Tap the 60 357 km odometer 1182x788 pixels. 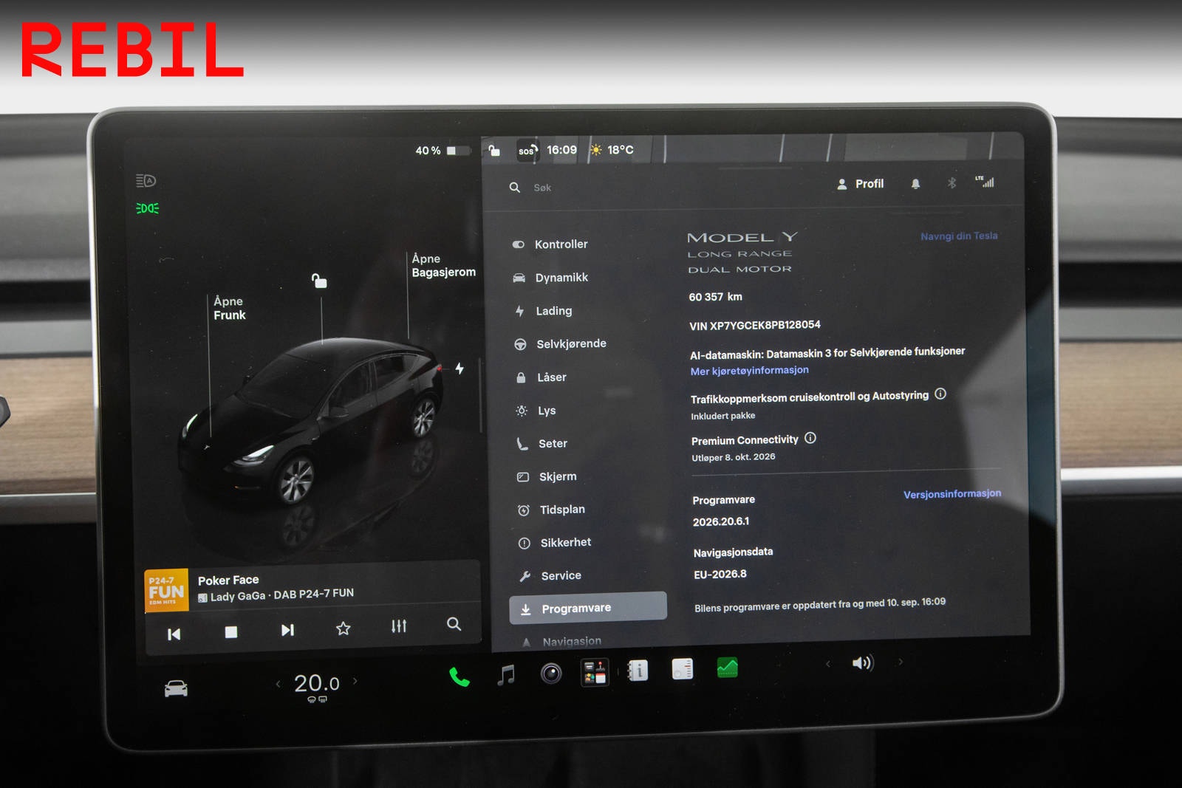(715, 297)
